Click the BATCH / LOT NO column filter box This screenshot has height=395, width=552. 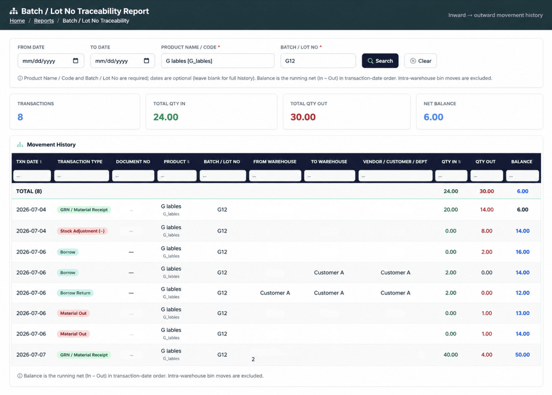point(223,176)
